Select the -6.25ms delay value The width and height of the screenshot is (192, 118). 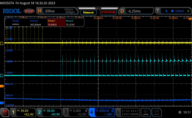[134, 11]
